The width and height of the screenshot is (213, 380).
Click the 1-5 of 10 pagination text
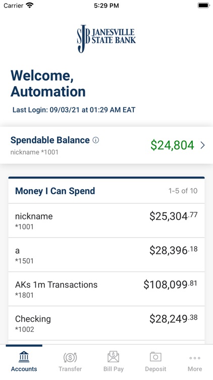[183, 191]
